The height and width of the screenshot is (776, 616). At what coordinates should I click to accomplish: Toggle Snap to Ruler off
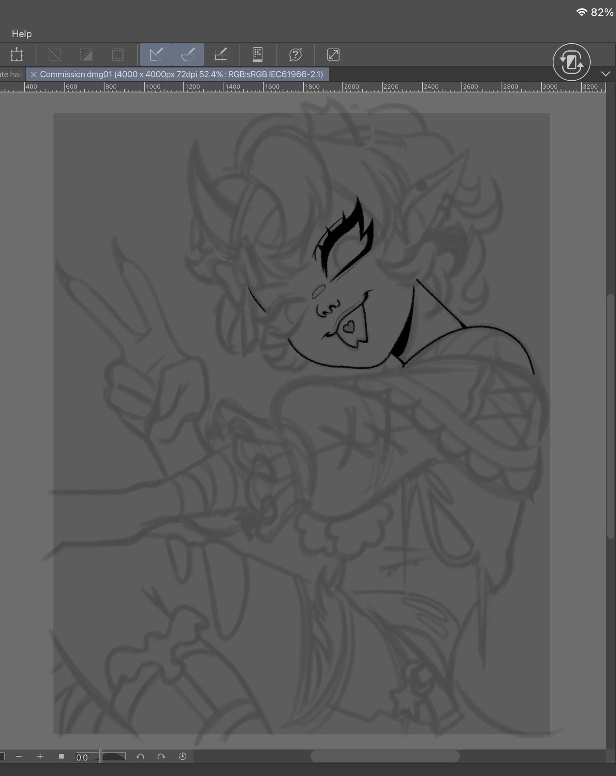[156, 55]
